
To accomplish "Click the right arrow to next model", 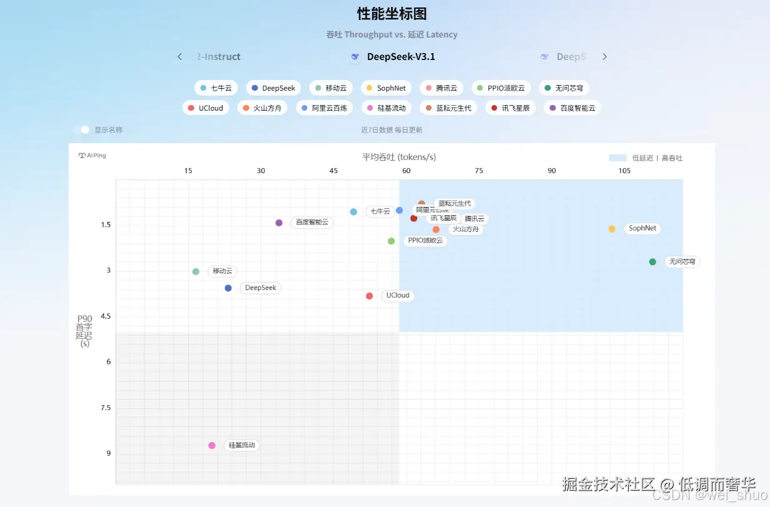I will pyautogui.click(x=605, y=56).
